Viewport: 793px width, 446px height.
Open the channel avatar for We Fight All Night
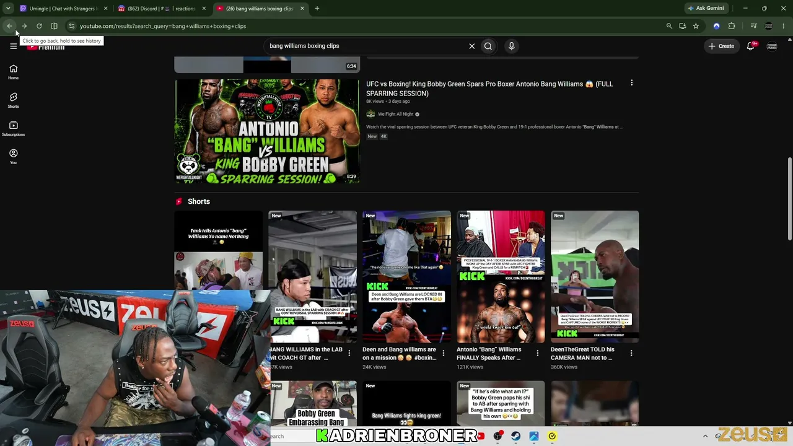[370, 114]
